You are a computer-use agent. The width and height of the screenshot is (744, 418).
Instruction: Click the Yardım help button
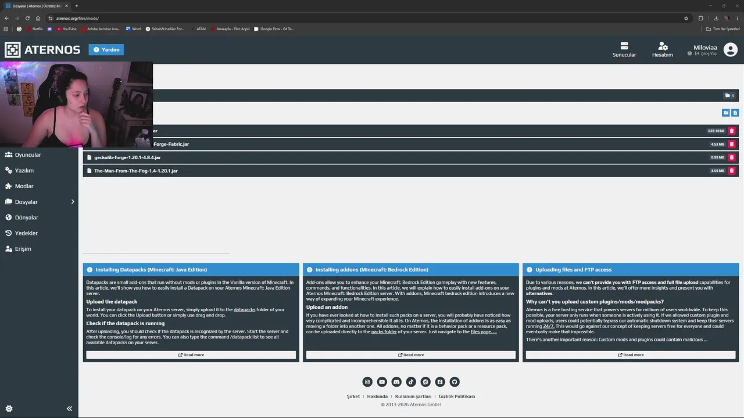(x=106, y=50)
